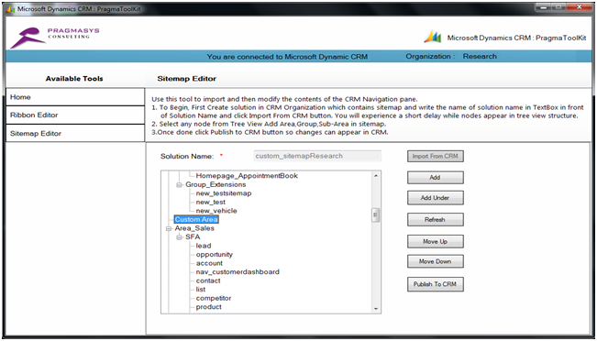
Task: Click the 'Sitemap Editor' heading above the instructions
Action: pyautogui.click(x=186, y=79)
